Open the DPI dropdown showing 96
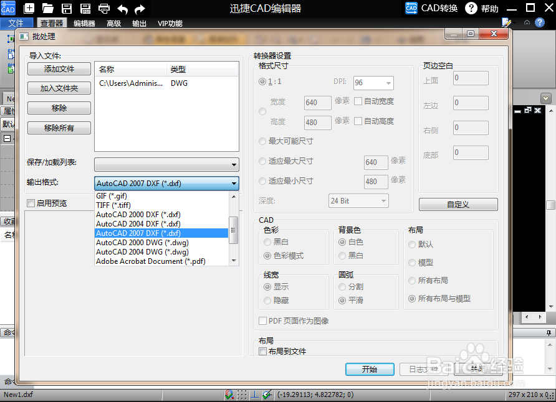 [373, 83]
